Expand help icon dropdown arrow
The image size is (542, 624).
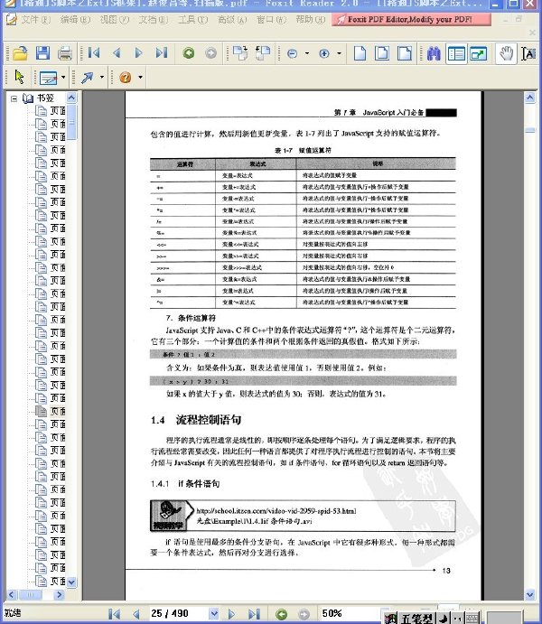coord(140,77)
